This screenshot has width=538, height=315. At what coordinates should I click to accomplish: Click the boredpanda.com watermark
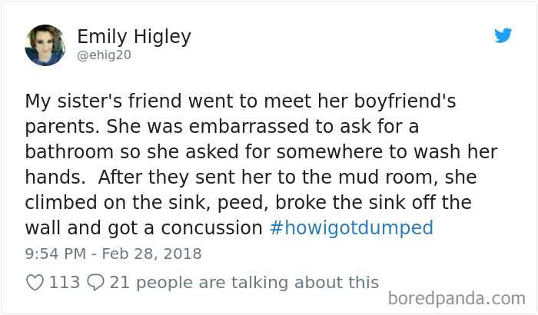(x=457, y=299)
